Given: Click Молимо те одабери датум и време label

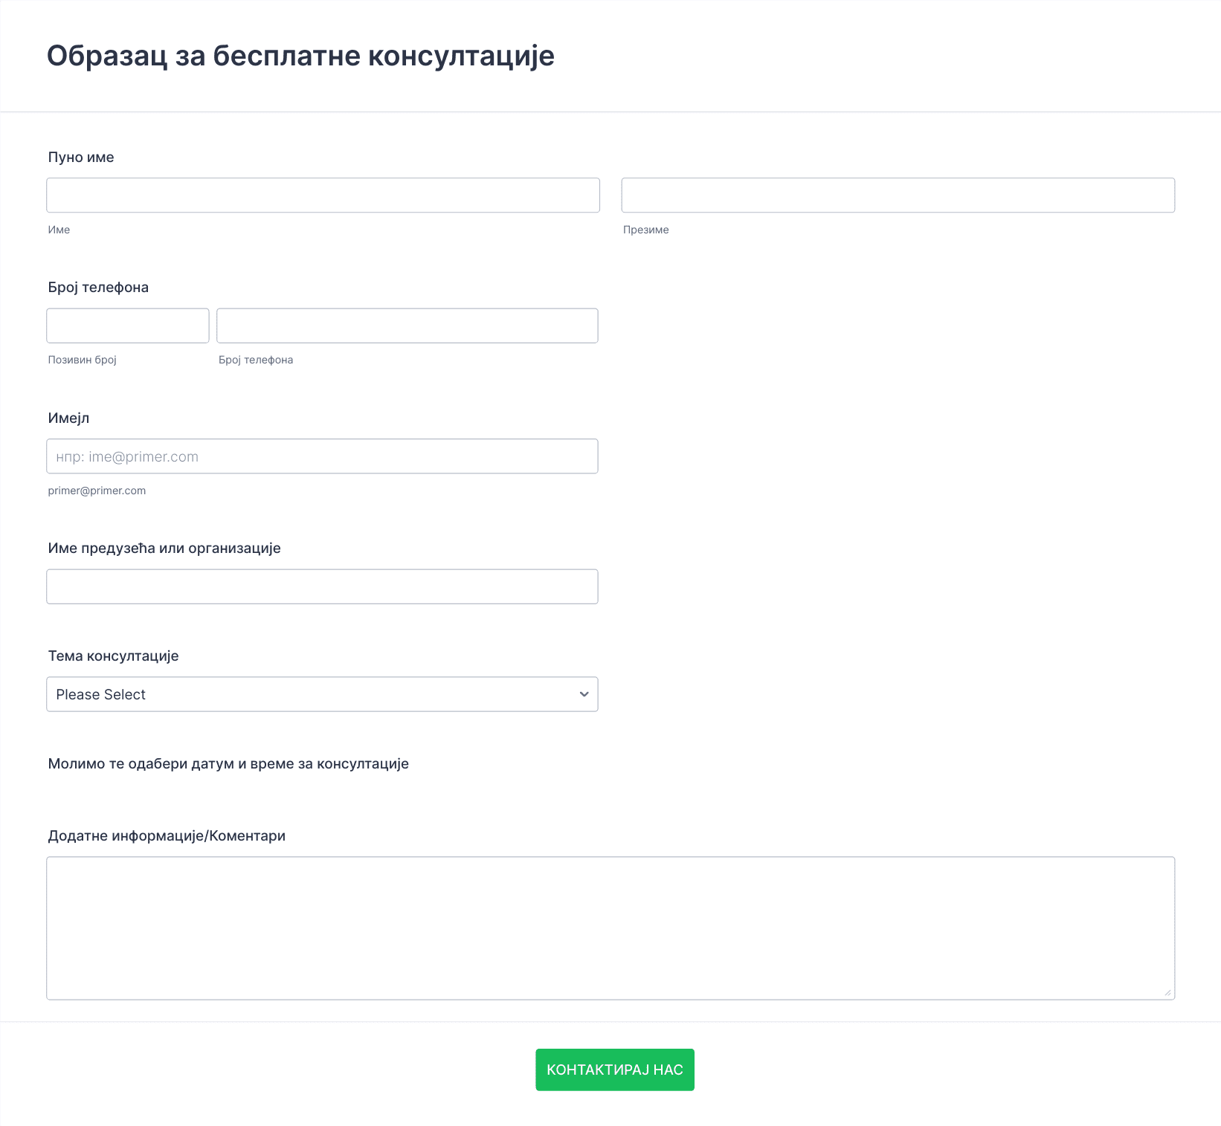Looking at the screenshot, I should (228, 764).
